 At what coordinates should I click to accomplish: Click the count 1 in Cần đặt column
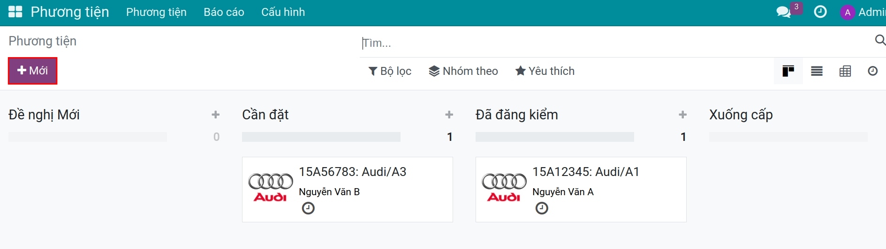(450, 137)
